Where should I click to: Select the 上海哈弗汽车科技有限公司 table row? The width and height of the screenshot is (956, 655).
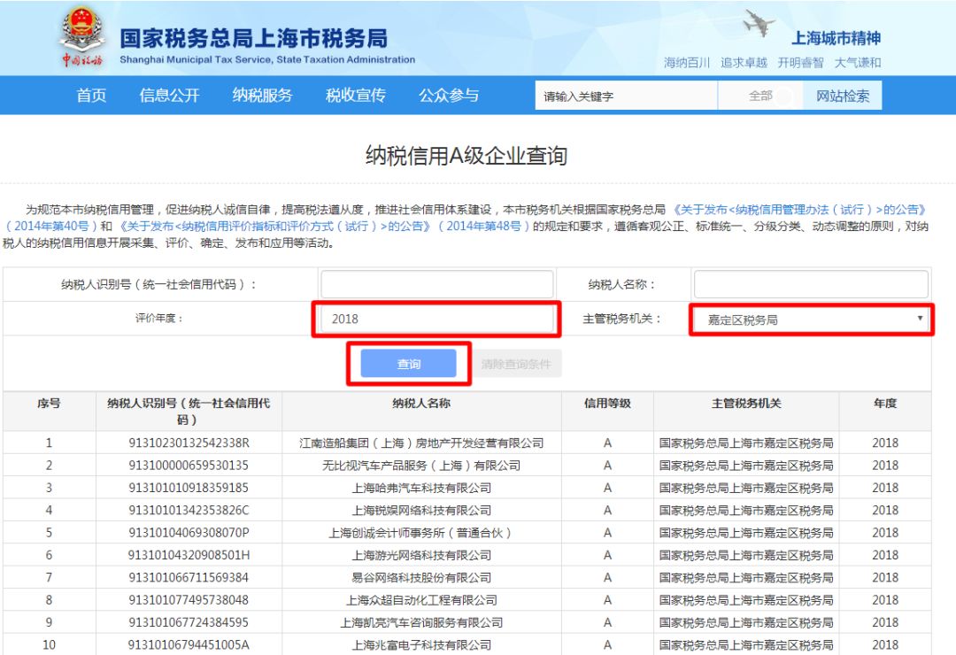(x=421, y=488)
